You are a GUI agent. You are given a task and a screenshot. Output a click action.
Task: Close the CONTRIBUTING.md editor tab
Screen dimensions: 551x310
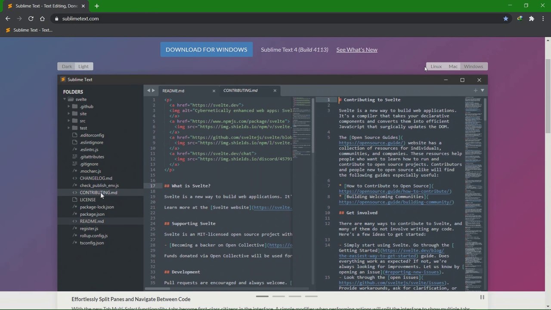pyautogui.click(x=275, y=90)
